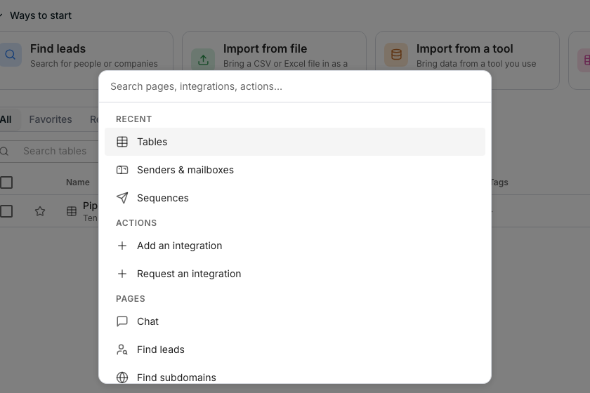The width and height of the screenshot is (590, 393).
Task: Choose Add an integration action
Action: click(x=295, y=246)
